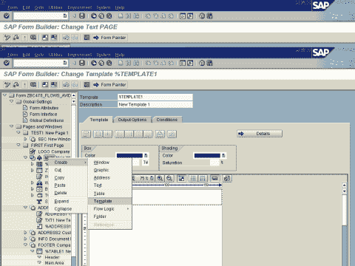
Task: Open command field history dropdown in Change Template window
Action: tap(65, 63)
